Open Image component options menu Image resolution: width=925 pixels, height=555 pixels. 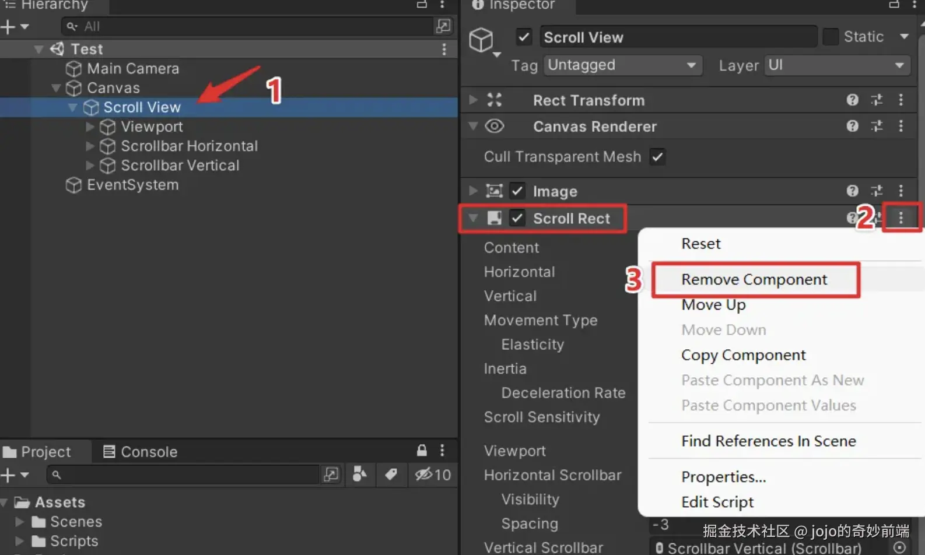click(901, 191)
